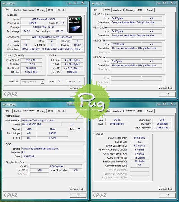
Task: Click the Instructions field listing MMX, SSE
Action: 52,49
